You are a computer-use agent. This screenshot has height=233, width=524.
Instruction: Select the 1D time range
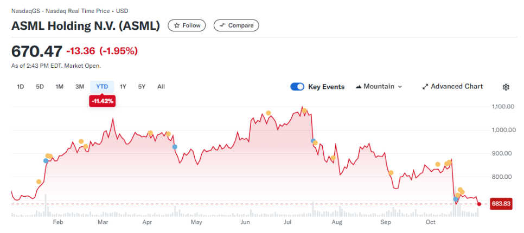click(x=21, y=87)
